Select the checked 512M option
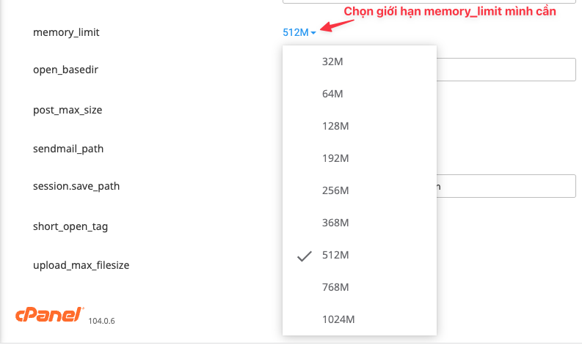The width and height of the screenshot is (582, 345). tap(360, 255)
